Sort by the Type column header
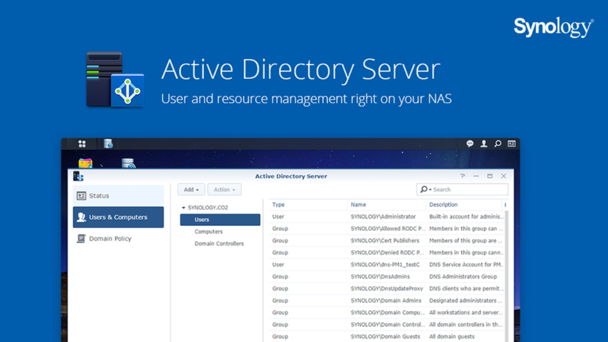The image size is (608, 342). pyautogui.click(x=308, y=205)
